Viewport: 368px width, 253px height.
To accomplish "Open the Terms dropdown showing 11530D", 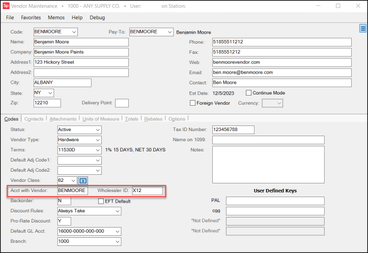I will pos(98,150).
